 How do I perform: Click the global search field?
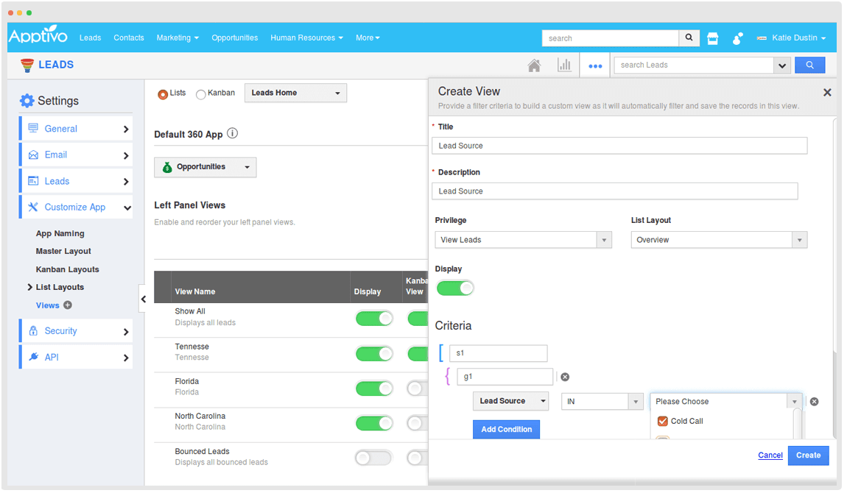(611, 38)
